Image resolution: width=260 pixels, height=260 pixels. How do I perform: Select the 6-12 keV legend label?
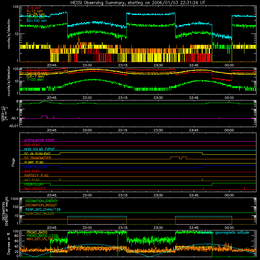click(35, 11)
